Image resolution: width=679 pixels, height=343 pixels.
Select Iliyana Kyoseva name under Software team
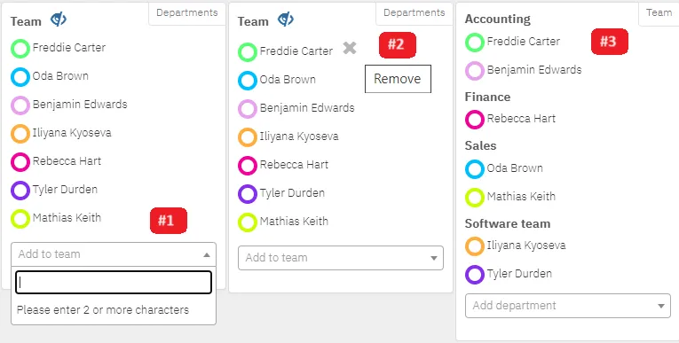526,246
